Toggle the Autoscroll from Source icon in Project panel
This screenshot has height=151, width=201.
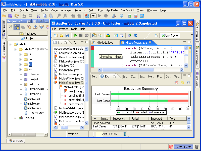coord(41,27)
